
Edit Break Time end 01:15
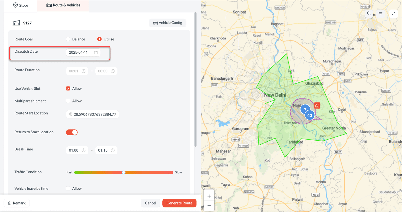click(x=106, y=150)
